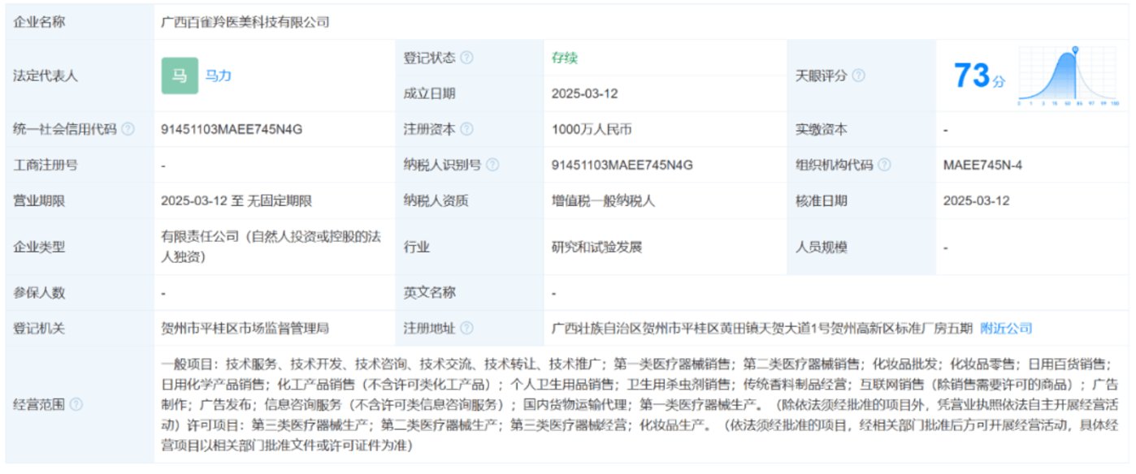The height and width of the screenshot is (474, 1136).
Task: Click the help icon next to 纳税人识别号
Action: pos(492,165)
